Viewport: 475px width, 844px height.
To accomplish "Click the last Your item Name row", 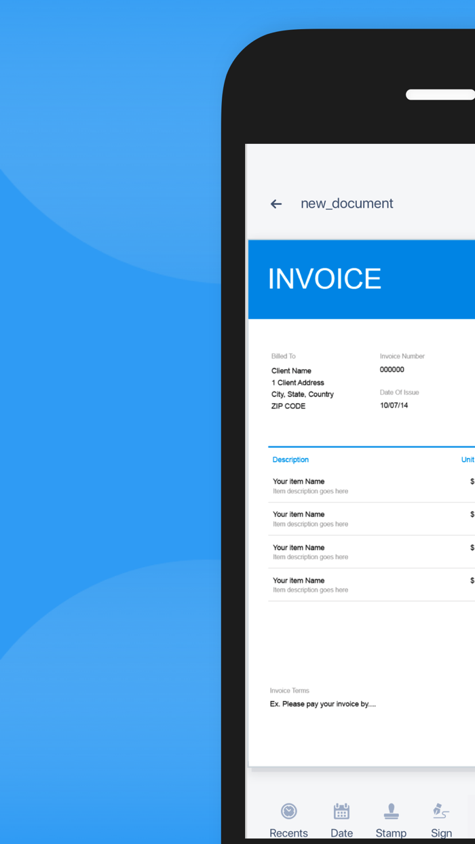I will point(372,585).
